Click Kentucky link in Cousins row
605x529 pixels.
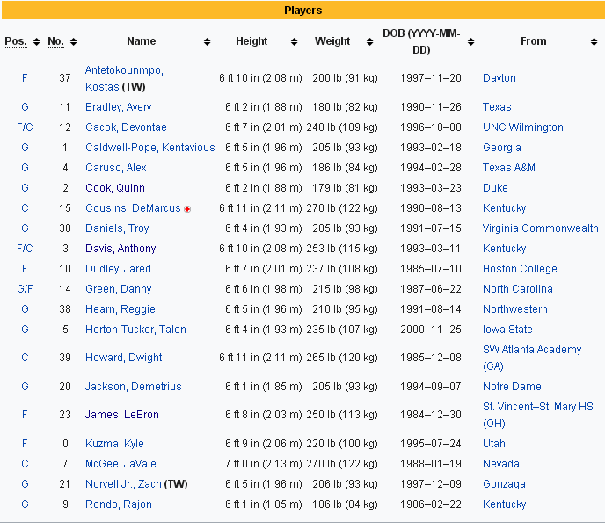click(504, 208)
